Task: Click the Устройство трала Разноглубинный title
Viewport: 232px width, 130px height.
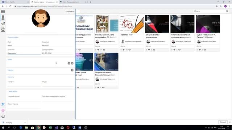Action: click(x=105, y=74)
